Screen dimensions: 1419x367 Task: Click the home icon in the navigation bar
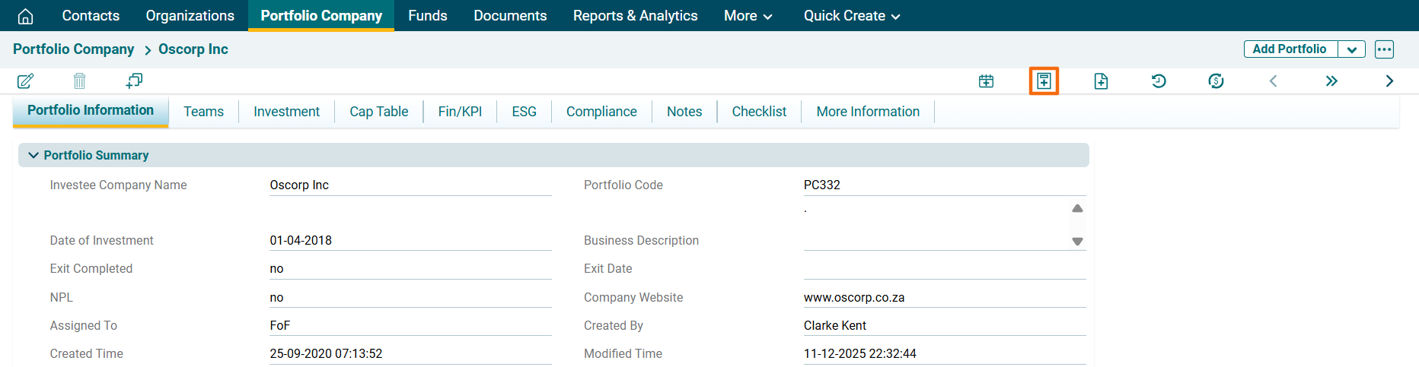click(25, 16)
